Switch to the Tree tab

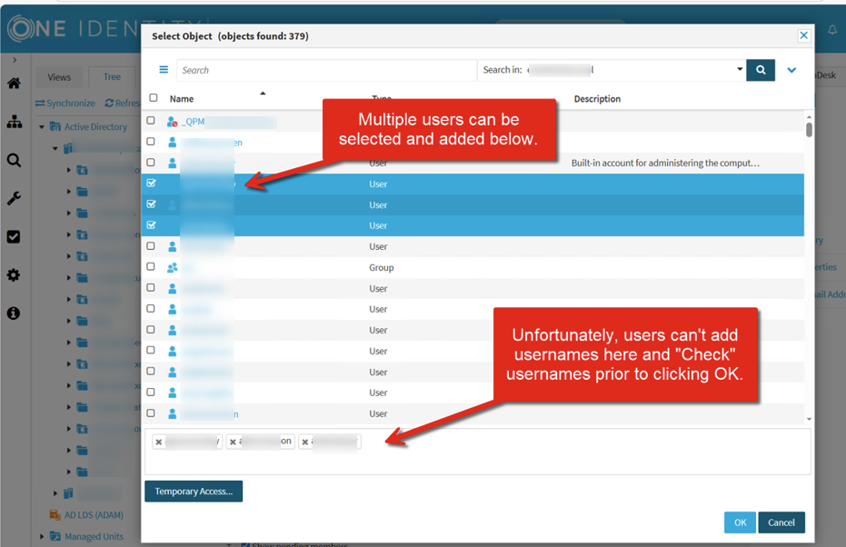[x=112, y=77]
